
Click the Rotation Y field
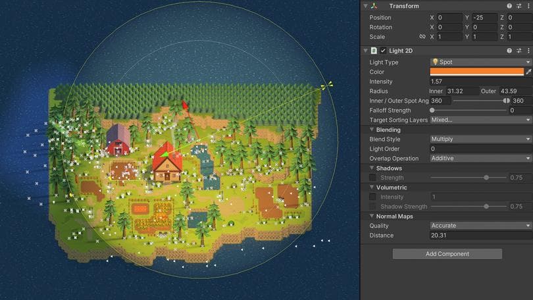pos(485,27)
